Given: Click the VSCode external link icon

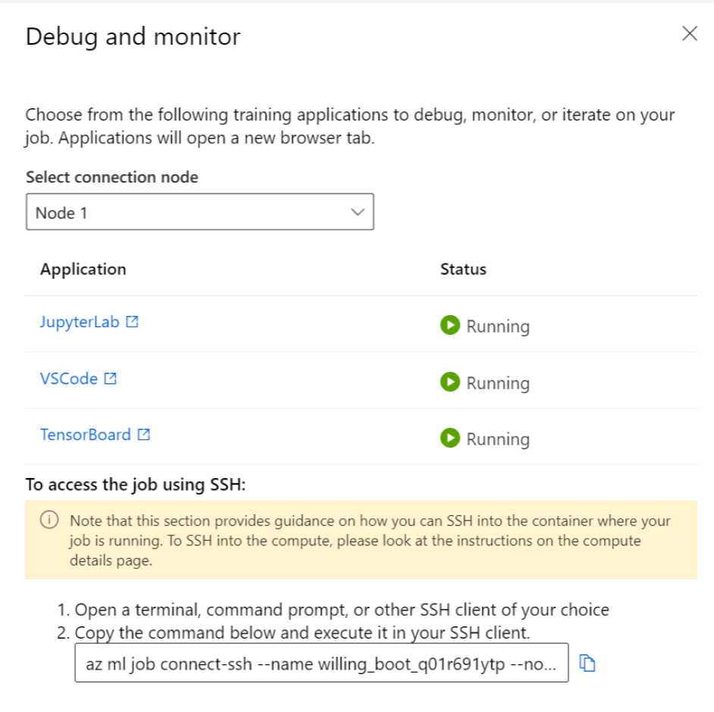Looking at the screenshot, I should pos(111,378).
